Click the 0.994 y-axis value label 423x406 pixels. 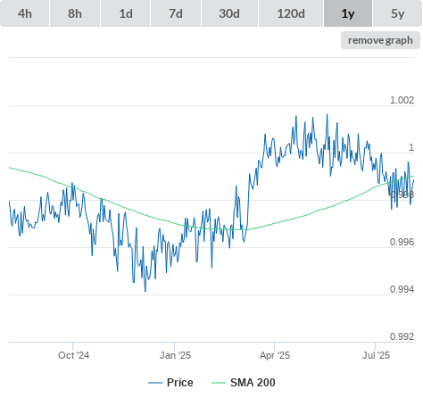tap(402, 289)
